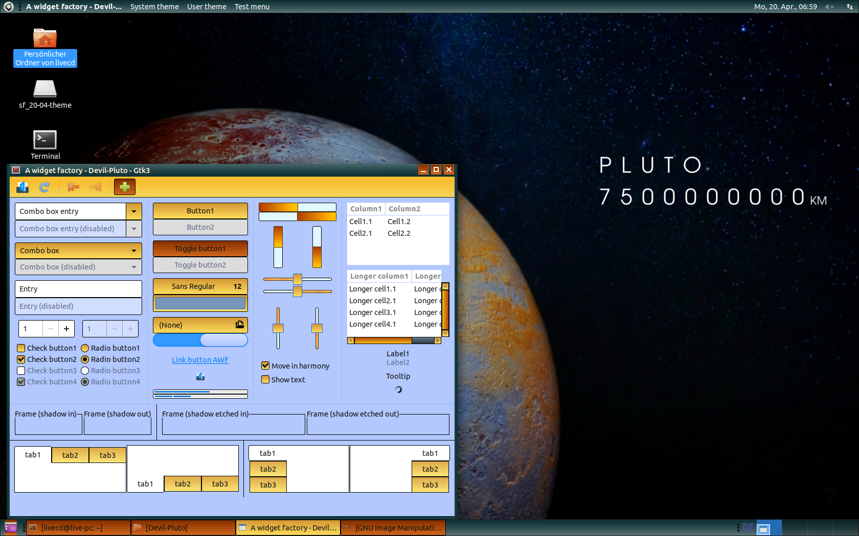Click in the Entry text field

tap(78, 289)
